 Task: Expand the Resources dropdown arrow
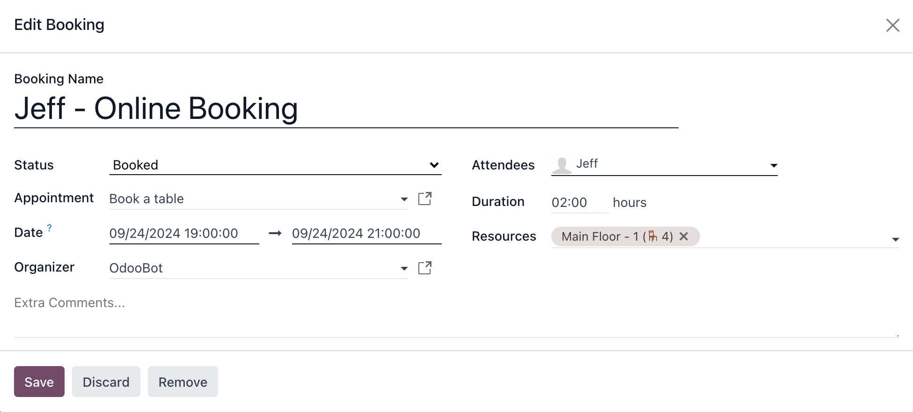point(895,239)
